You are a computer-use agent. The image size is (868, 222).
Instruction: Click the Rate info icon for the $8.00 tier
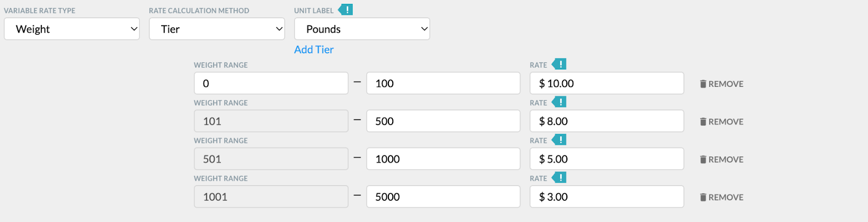click(x=559, y=102)
